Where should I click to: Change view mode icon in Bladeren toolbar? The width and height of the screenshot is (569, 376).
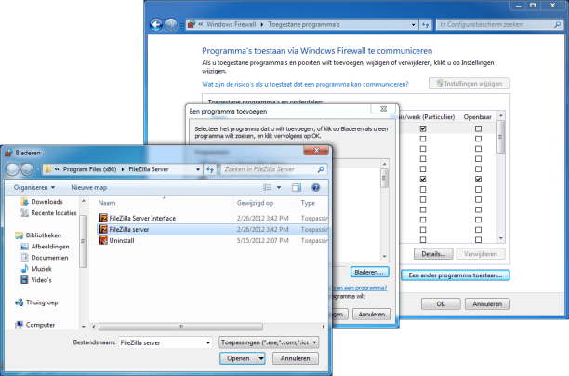tap(268, 187)
